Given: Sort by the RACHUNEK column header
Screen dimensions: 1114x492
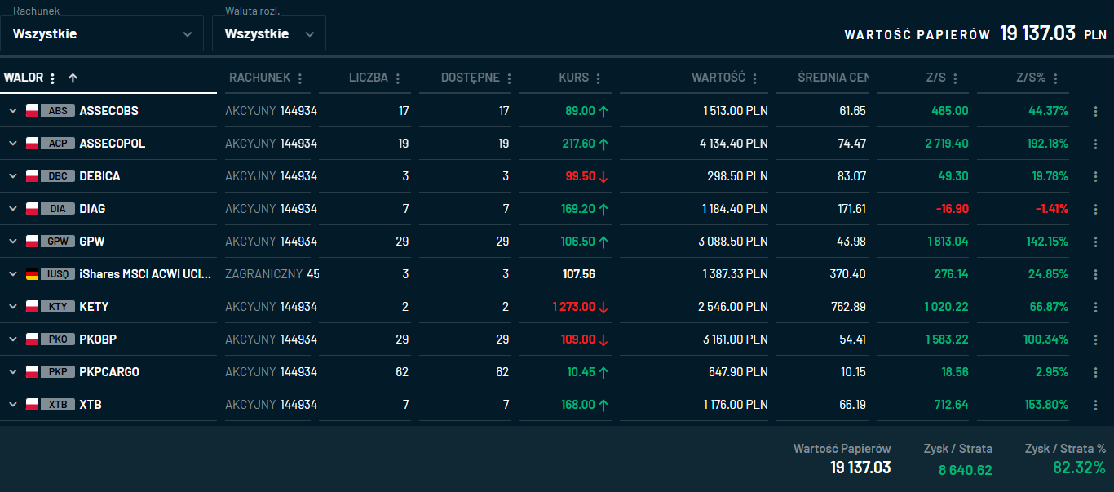Looking at the screenshot, I should (x=259, y=78).
